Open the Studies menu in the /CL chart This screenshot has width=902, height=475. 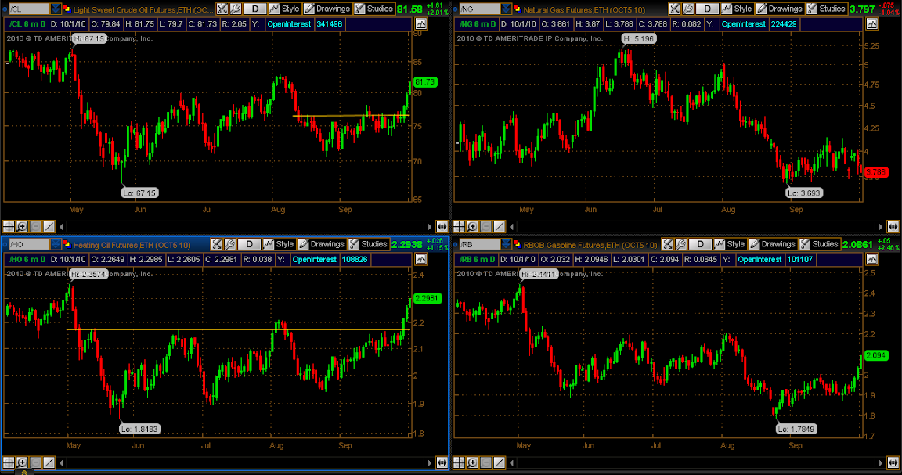374,9
